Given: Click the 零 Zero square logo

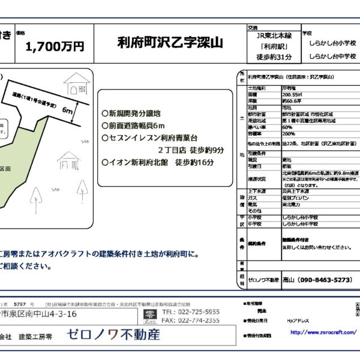Looking at the screenshot, I should [150, 316].
